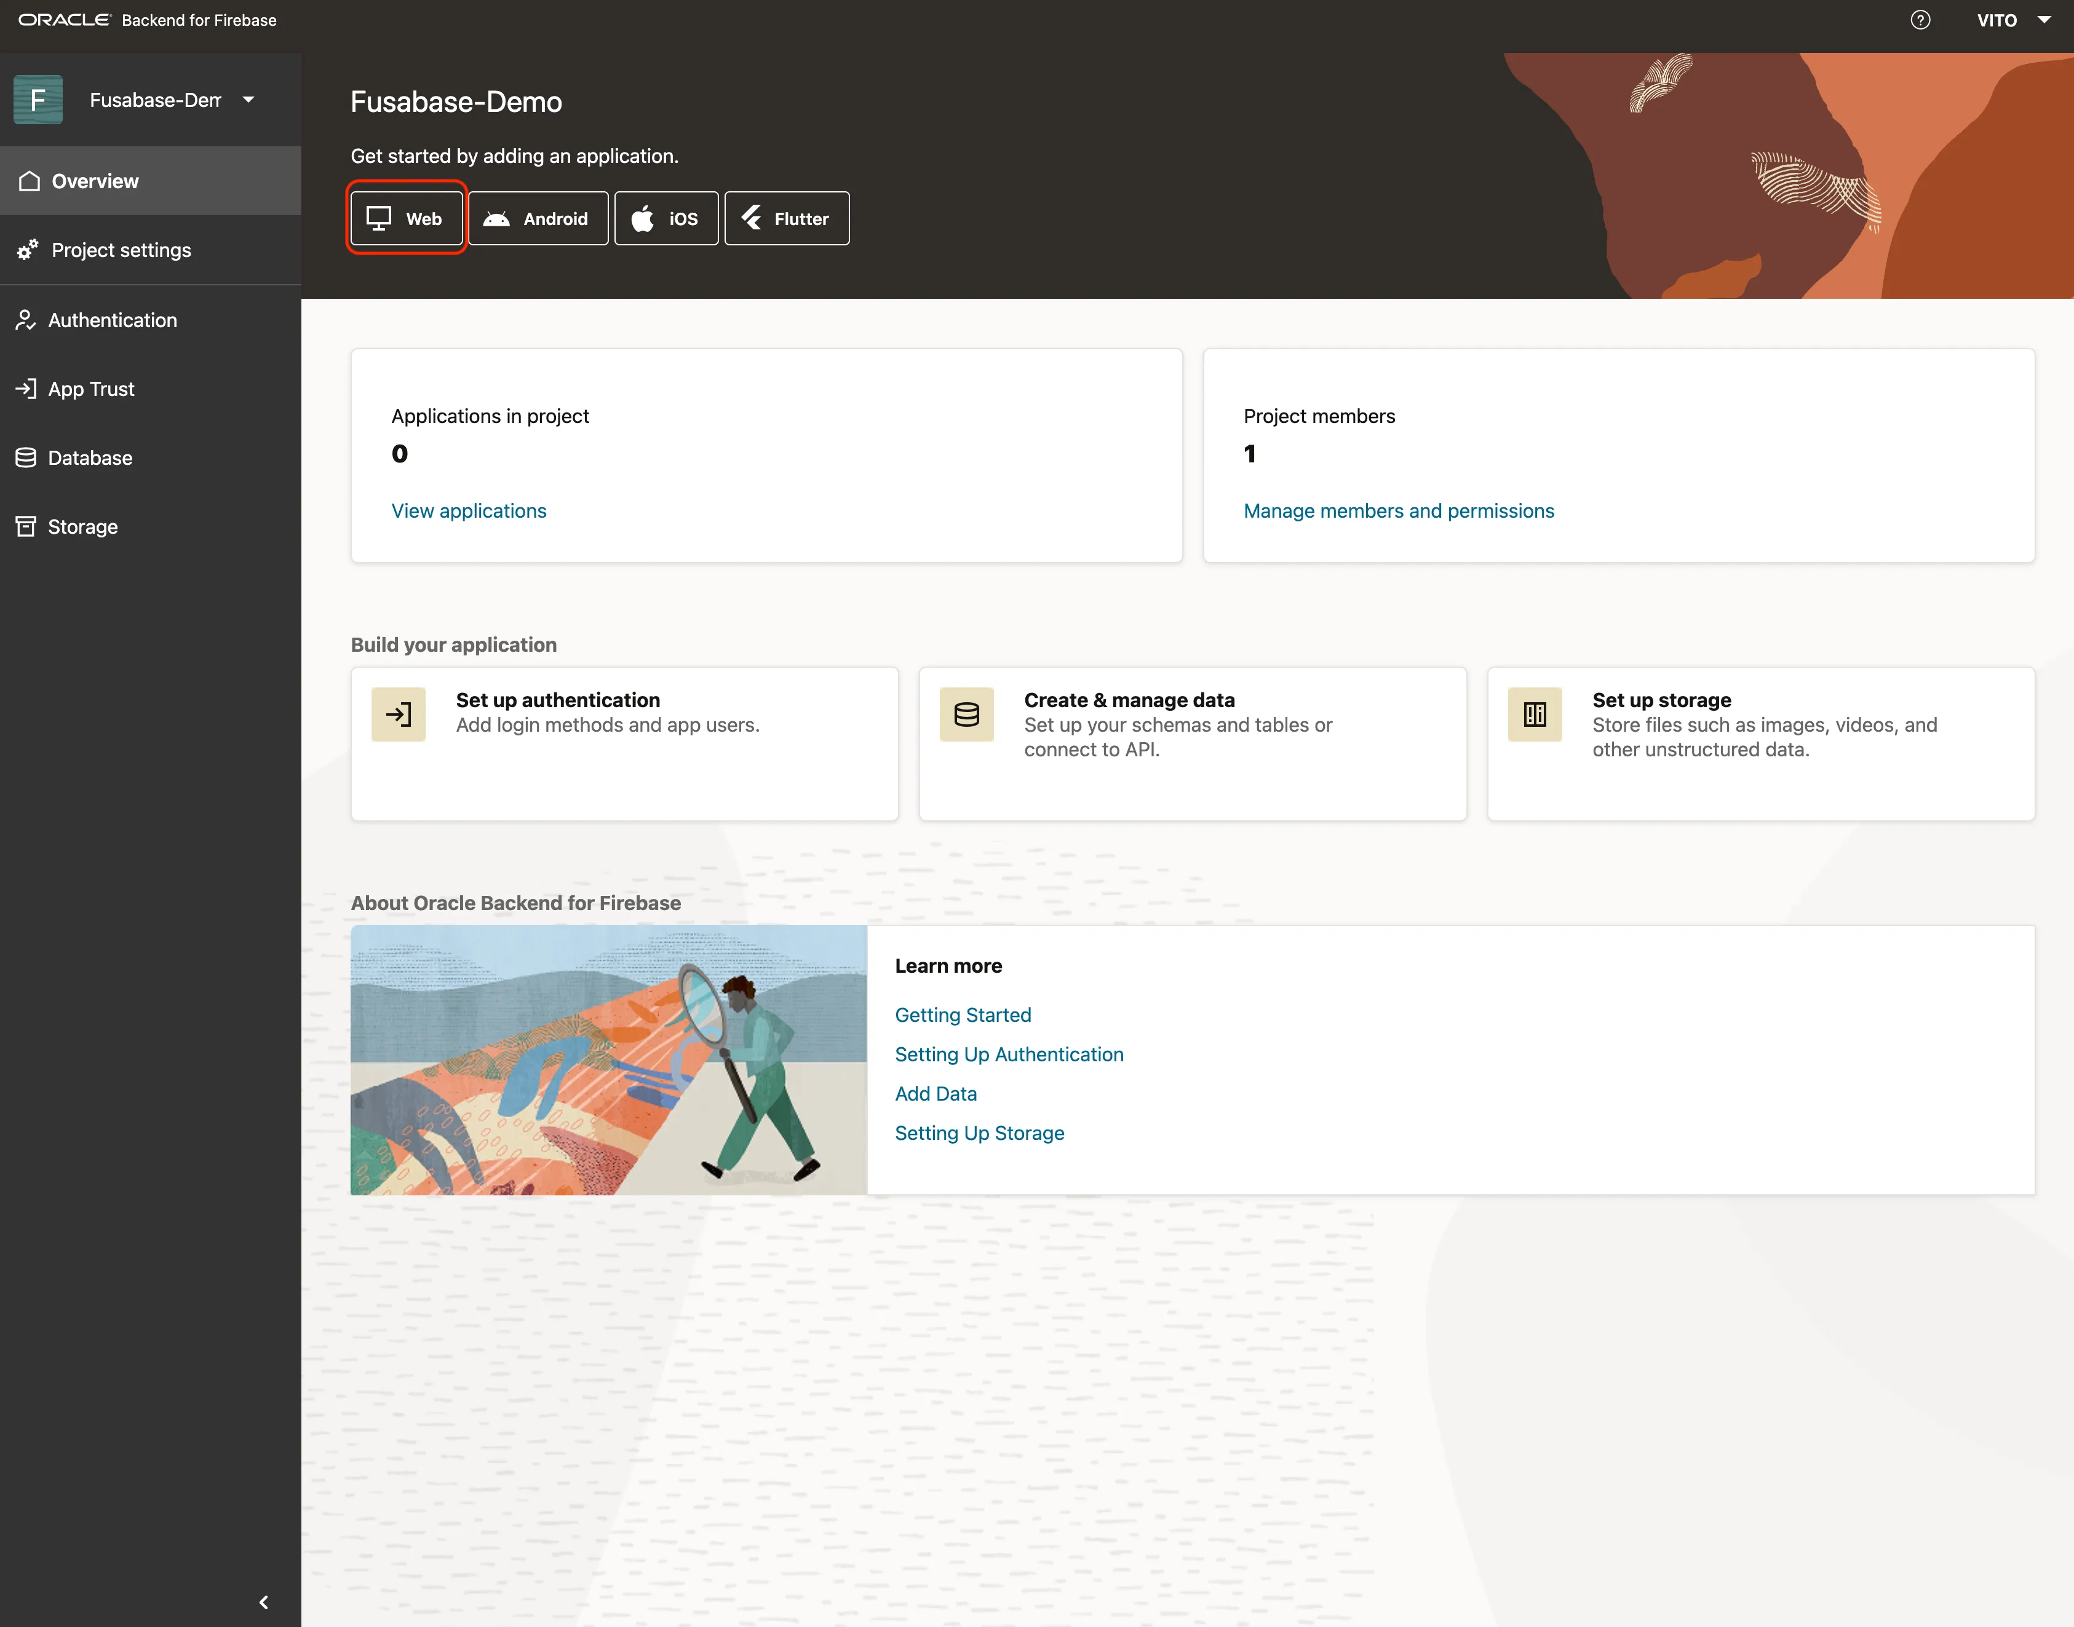Click the Flutter logo icon
The width and height of the screenshot is (2074, 1627).
(752, 218)
